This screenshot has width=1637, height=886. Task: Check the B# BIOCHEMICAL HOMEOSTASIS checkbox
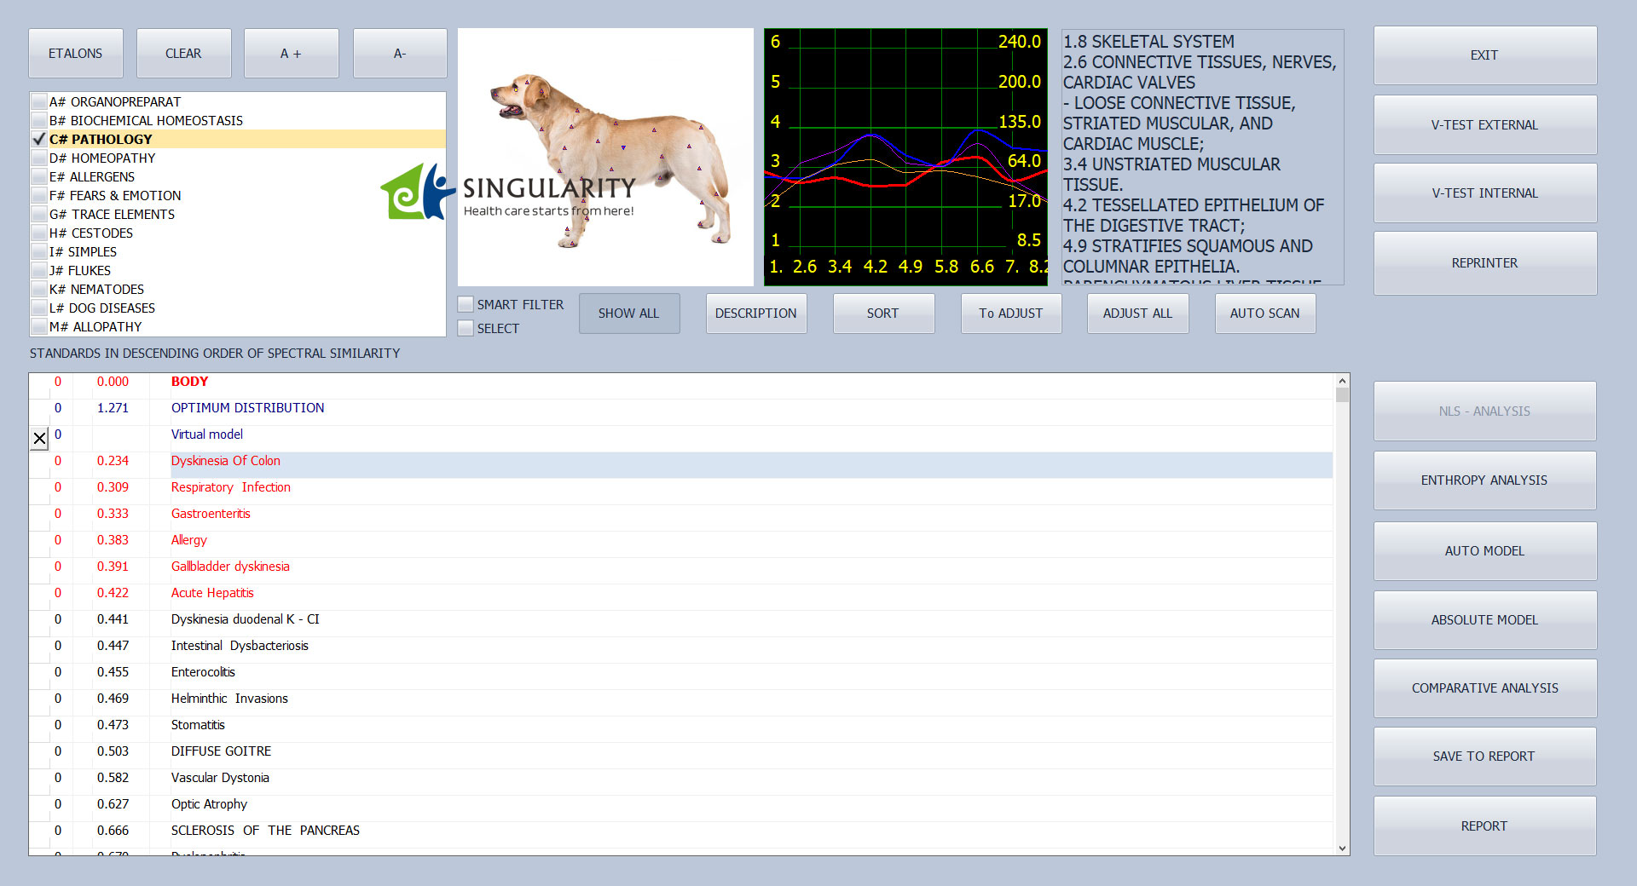(39, 120)
